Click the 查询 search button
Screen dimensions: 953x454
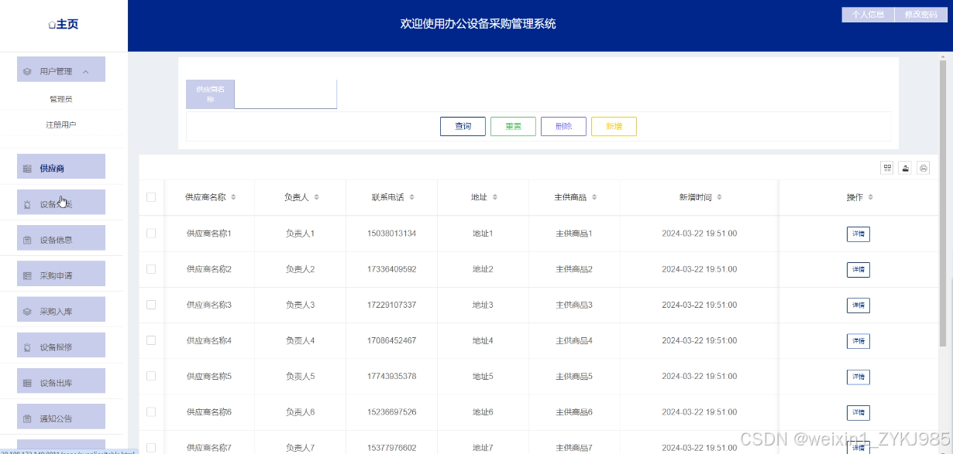click(x=463, y=126)
